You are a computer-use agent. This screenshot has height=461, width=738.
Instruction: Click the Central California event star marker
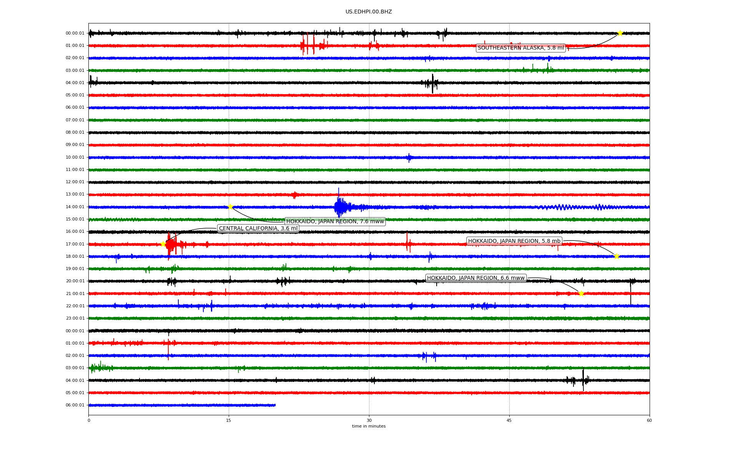163,244
